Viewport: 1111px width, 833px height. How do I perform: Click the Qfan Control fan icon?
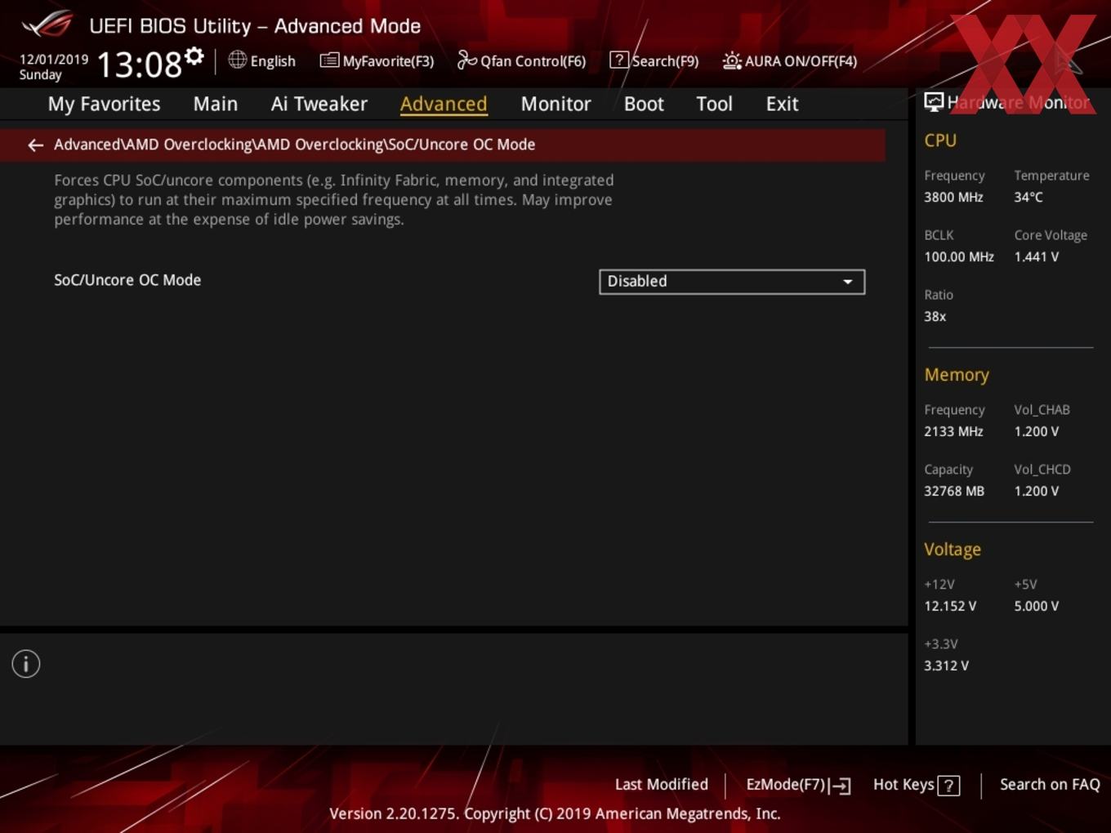click(466, 60)
